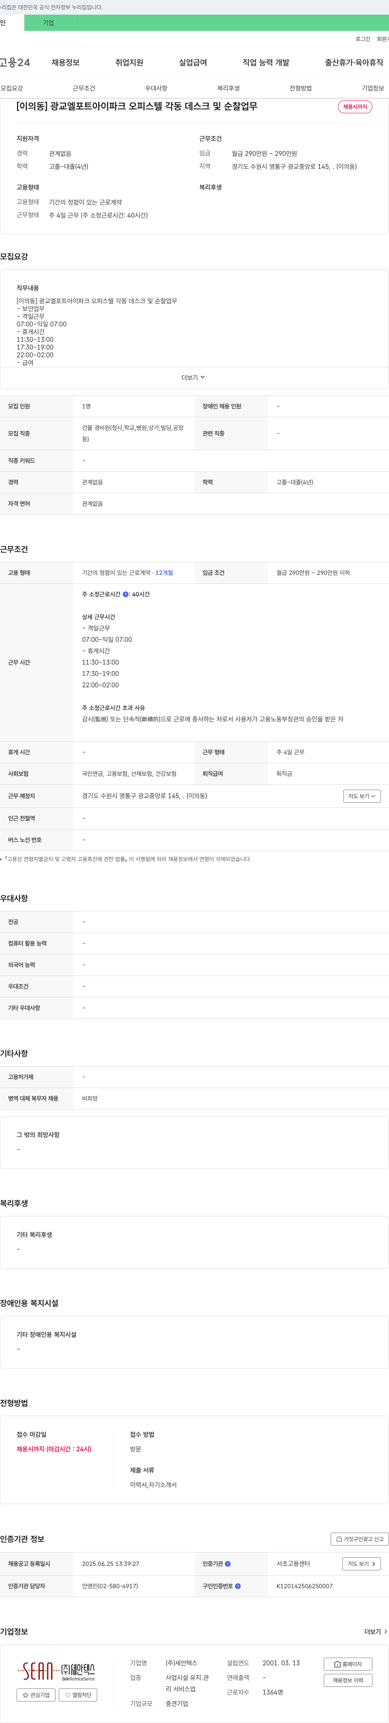This screenshot has width=389, height=1723.
Task: Open the 채용정보 menu
Action: click(65, 62)
